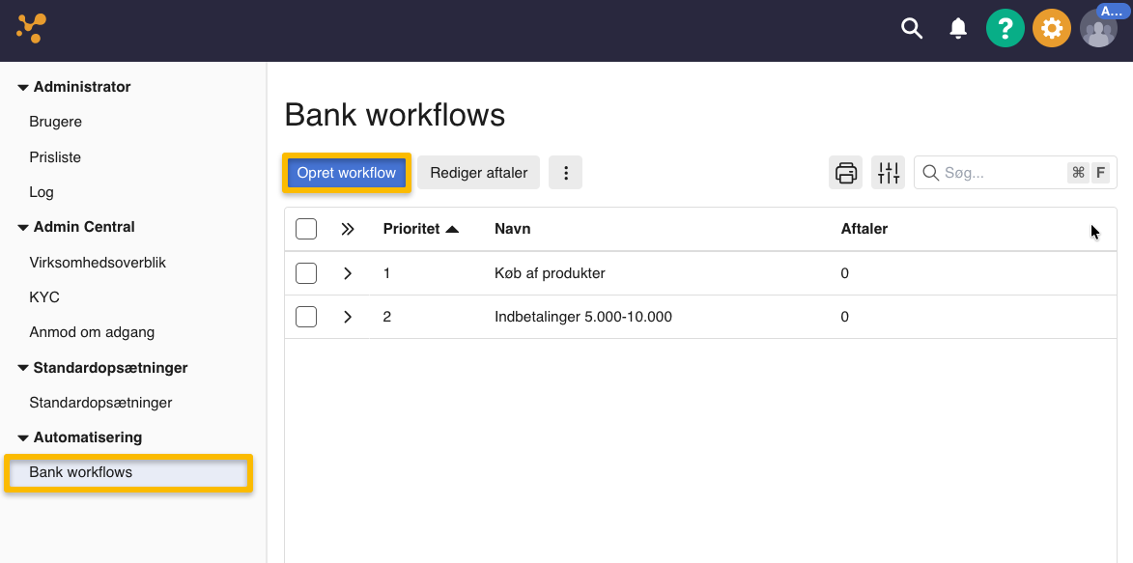
Task: Open the column filter settings icon
Action: (x=888, y=172)
